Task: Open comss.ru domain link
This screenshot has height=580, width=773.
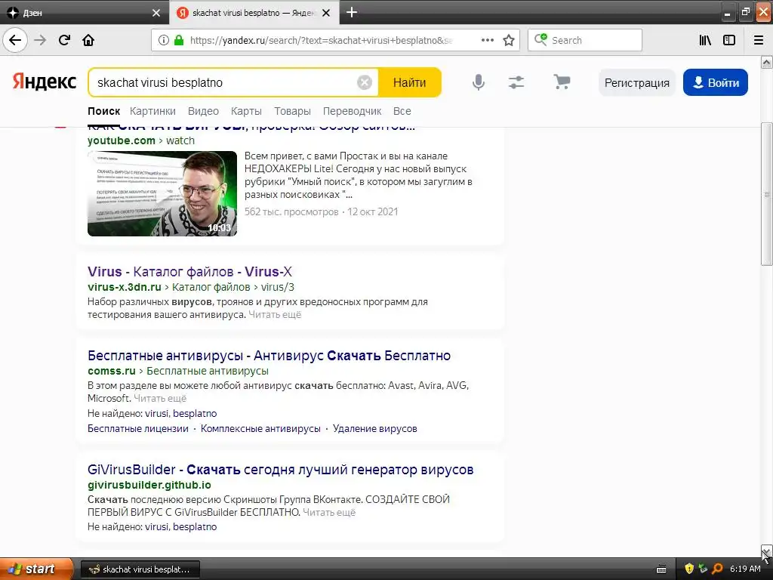Action: [x=112, y=371]
